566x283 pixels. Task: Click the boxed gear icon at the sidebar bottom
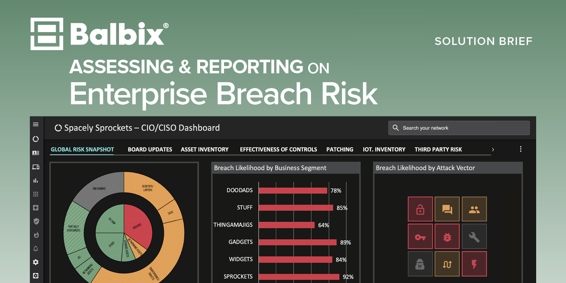pyautogui.click(x=36, y=276)
